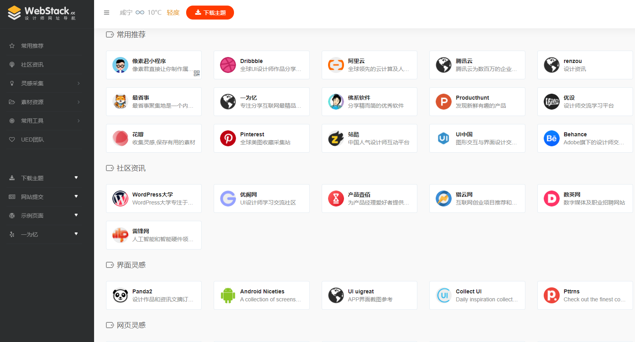Click the 站酷 Z icon

pos(336,138)
